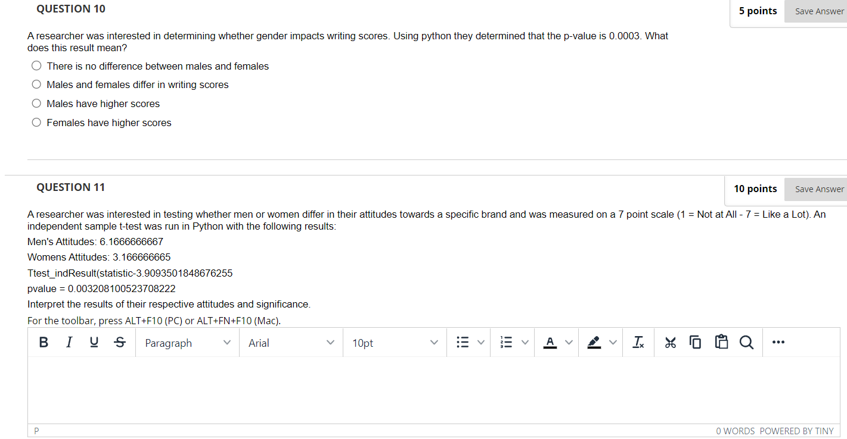Apply strikethrough formatting
Image resolution: width=847 pixels, height=439 pixels.
(119, 342)
